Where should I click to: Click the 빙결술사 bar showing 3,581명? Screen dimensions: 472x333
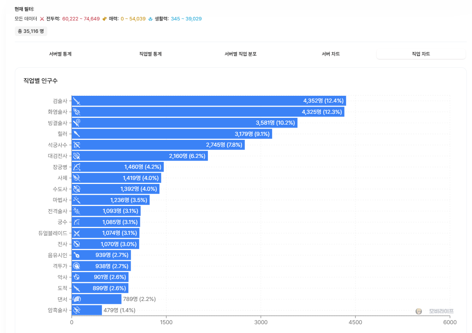tap(184, 123)
